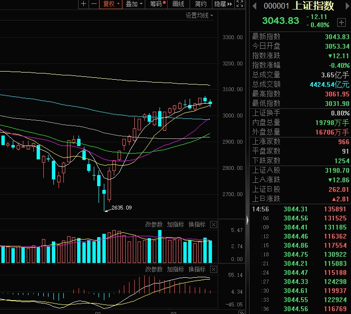Close the volume indicator panel

tap(213, 224)
